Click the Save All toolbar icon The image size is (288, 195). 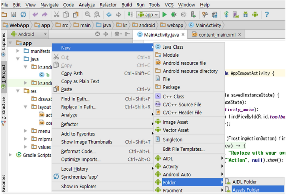14,14
